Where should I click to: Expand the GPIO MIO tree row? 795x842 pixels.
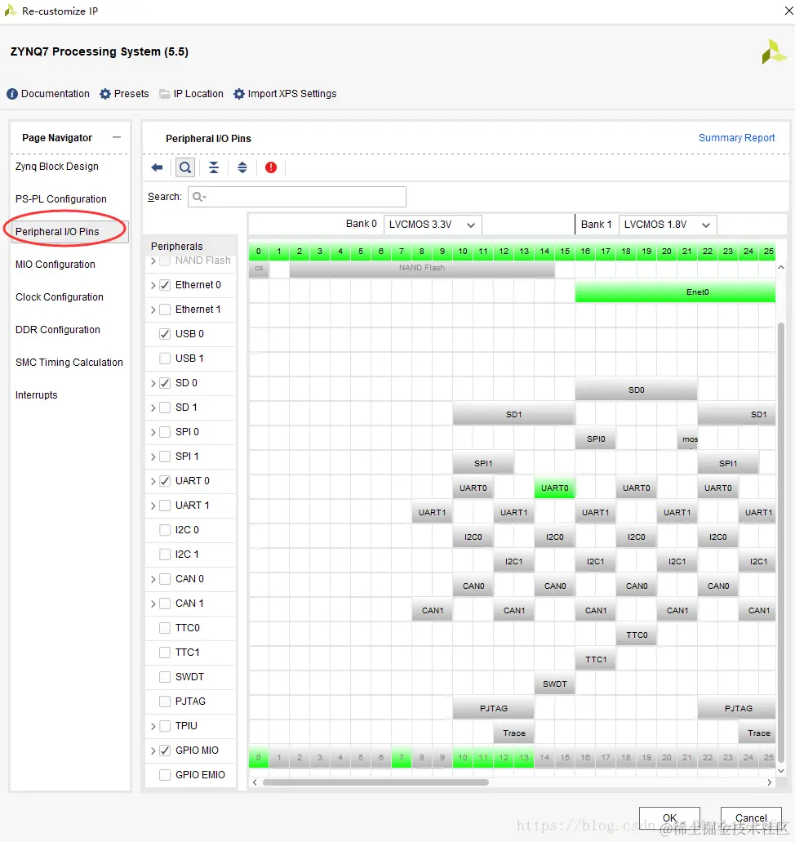[153, 751]
